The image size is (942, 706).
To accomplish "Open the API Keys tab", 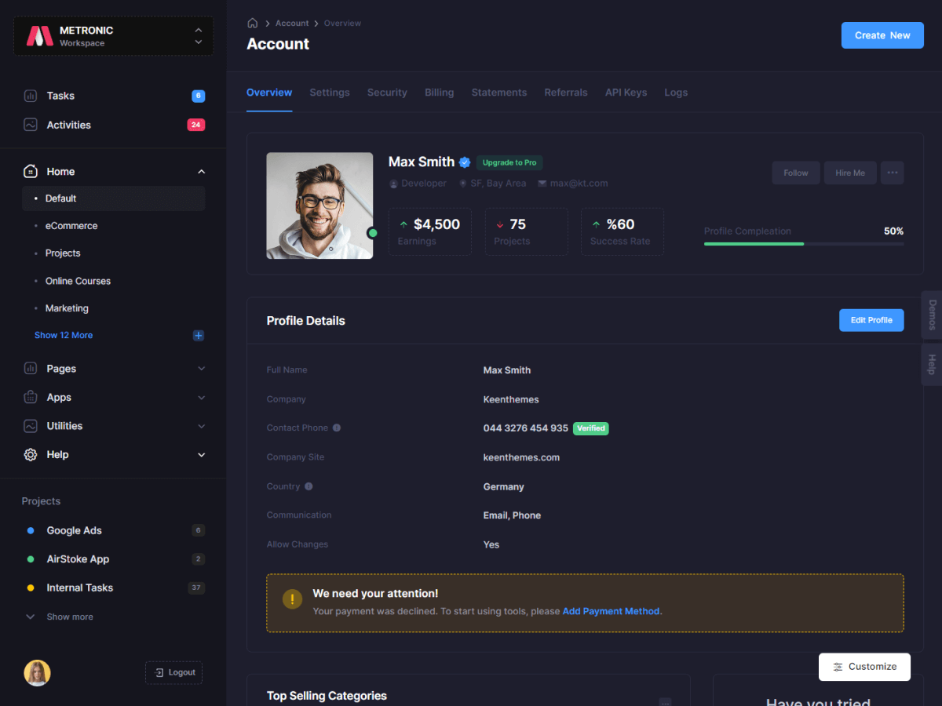I will [x=626, y=93].
